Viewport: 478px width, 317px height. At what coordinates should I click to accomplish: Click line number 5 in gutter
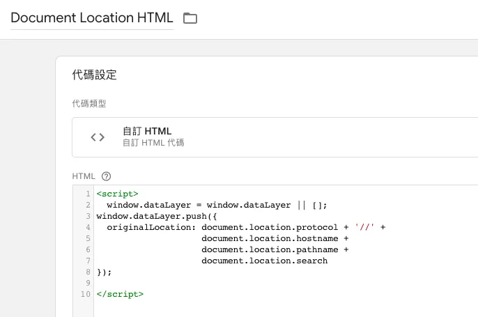click(x=88, y=238)
